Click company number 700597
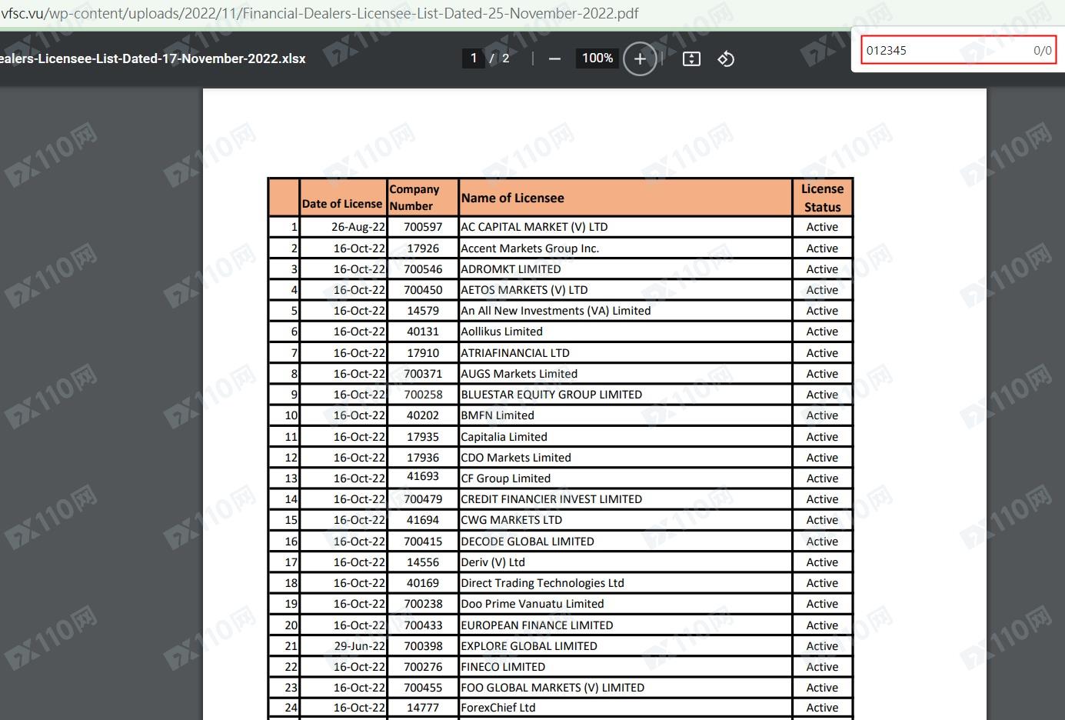This screenshot has width=1065, height=720. (x=423, y=227)
